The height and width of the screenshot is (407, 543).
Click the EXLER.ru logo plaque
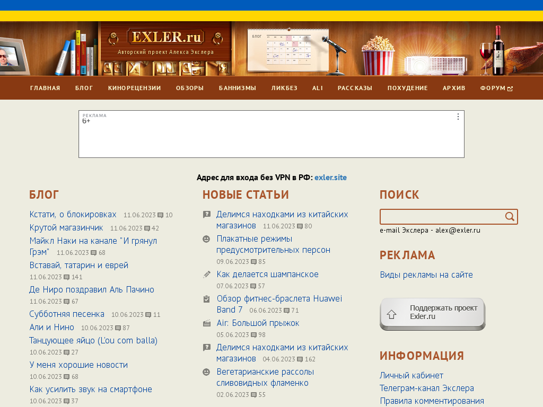coord(165,37)
